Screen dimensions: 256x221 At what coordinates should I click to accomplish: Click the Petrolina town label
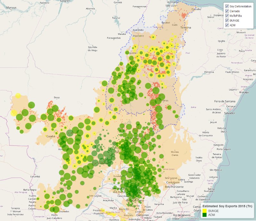pos(209,72)
